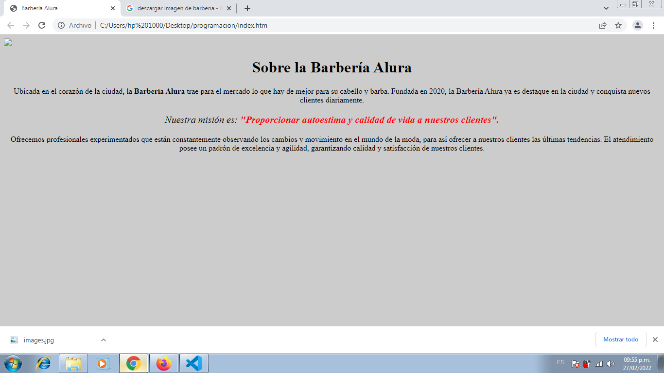This screenshot has width=664, height=373.
Task: Open the Action Center flag icon
Action: point(576,364)
